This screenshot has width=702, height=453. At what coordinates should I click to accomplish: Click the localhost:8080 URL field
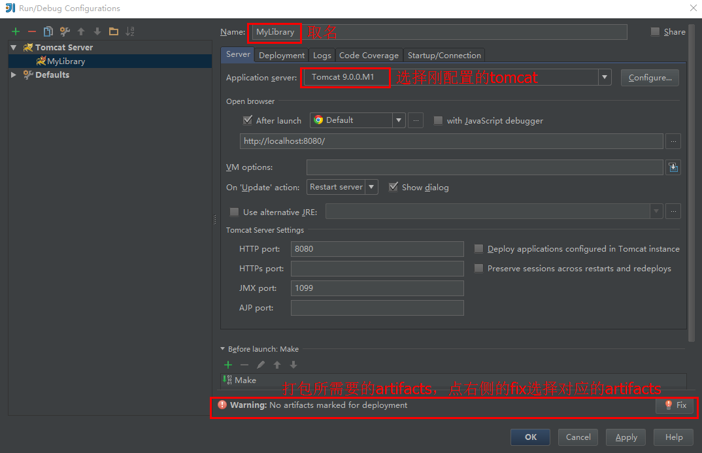[x=451, y=141]
